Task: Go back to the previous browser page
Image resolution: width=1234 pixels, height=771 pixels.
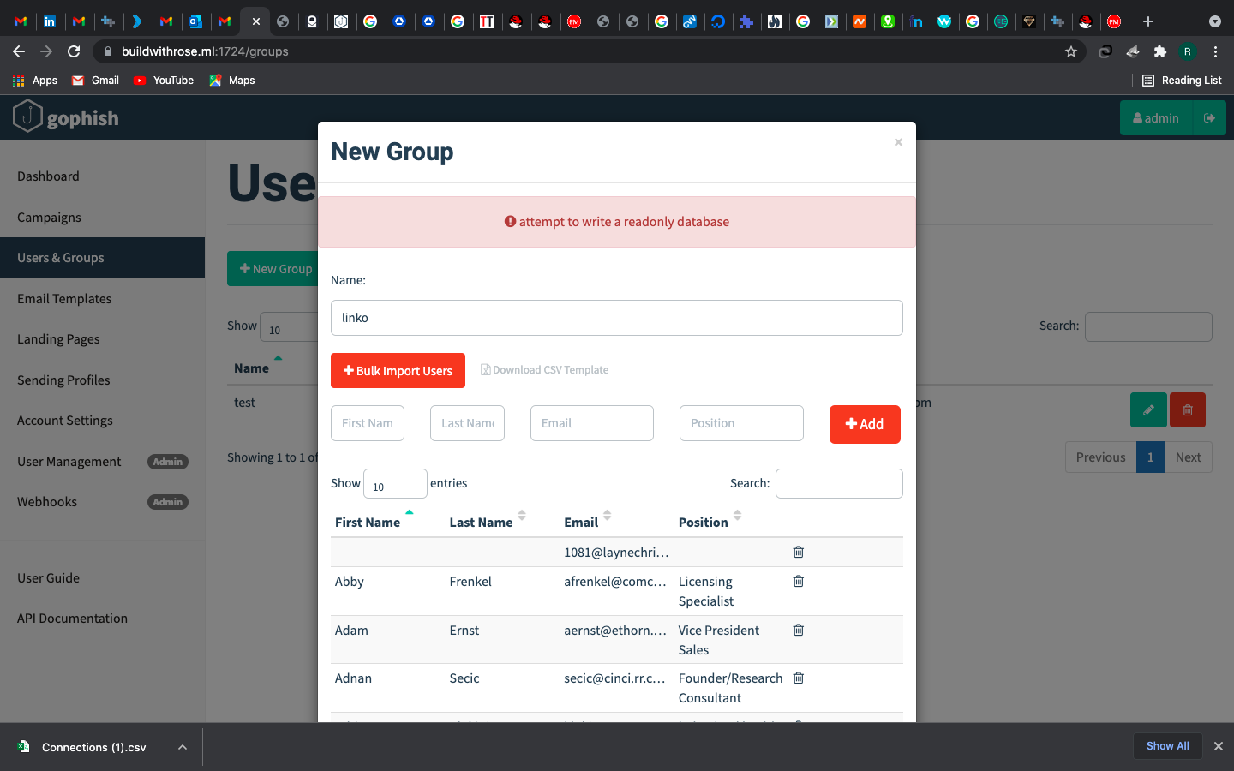Action: click(19, 51)
